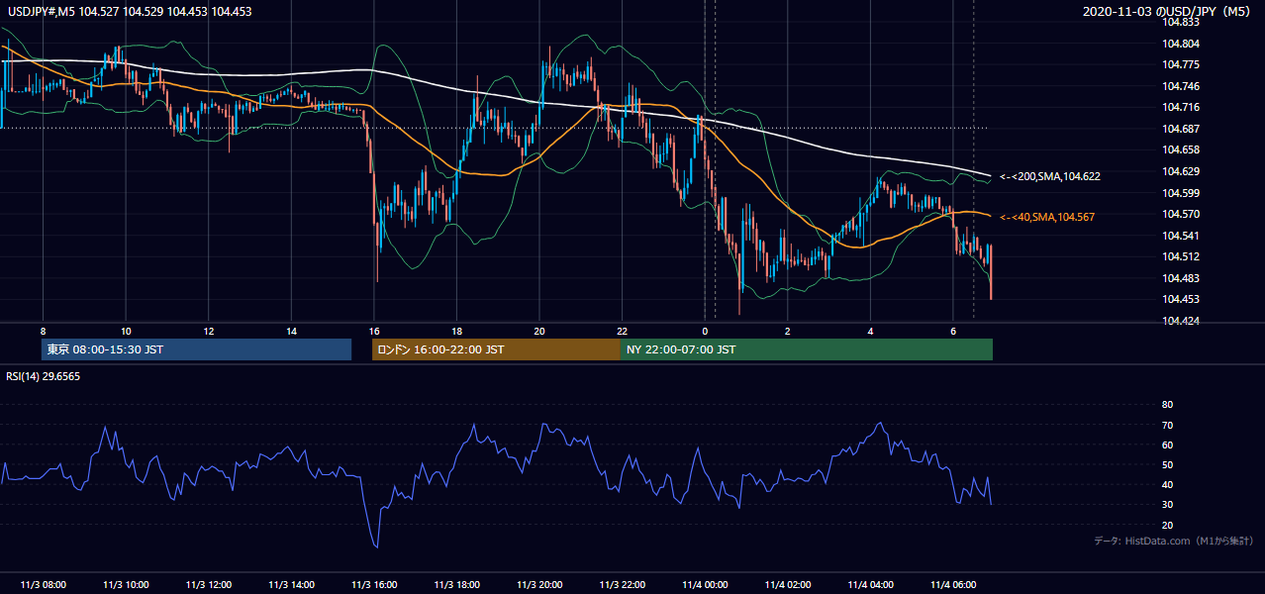1265x594 pixels.
Task: Click hour tick 8 under price chart
Action: [x=43, y=331]
